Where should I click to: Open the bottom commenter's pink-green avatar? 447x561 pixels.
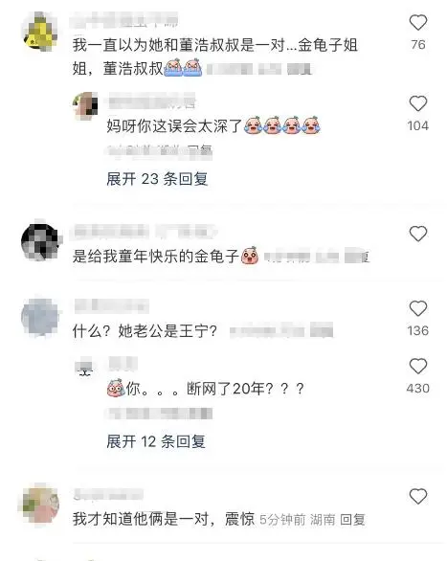click(x=39, y=505)
